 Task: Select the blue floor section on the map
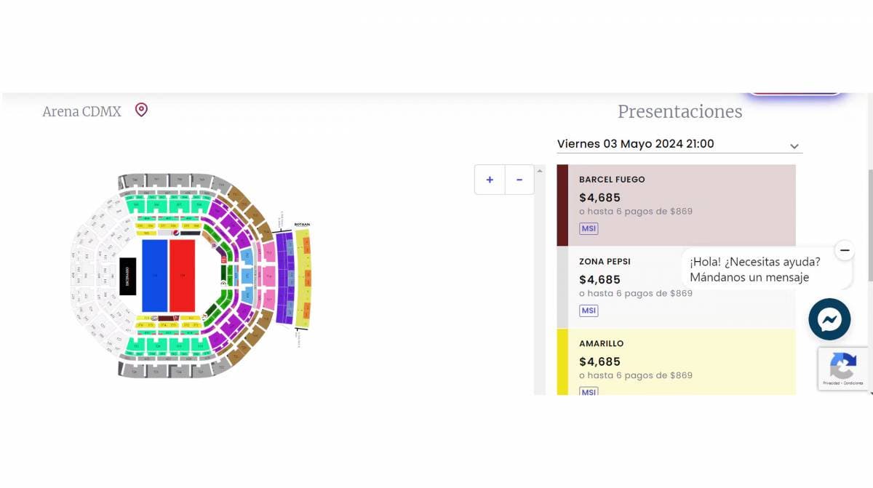click(x=154, y=276)
